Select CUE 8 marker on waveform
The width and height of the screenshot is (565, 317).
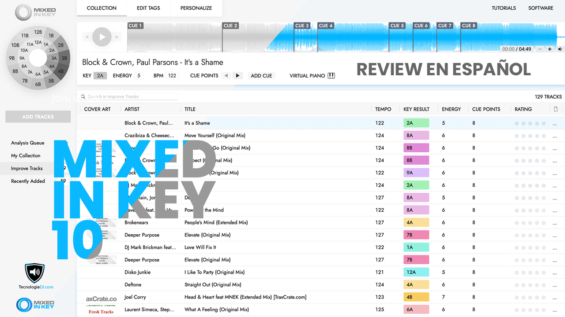point(469,26)
